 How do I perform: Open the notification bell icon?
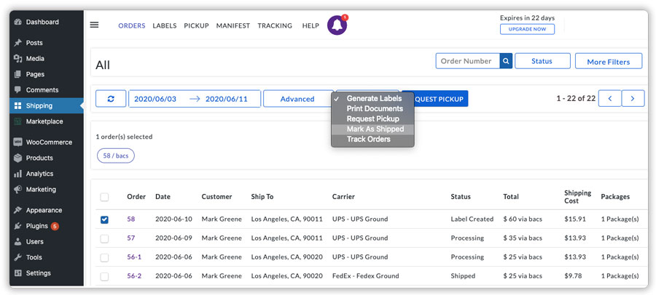pyautogui.click(x=337, y=25)
